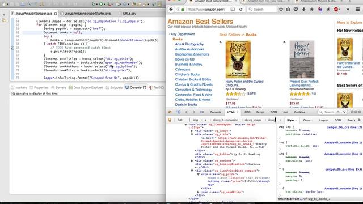This screenshot has height=204, width=363.
Task: Open Adblock Plus dropdown arrow
Action: (340, 10)
